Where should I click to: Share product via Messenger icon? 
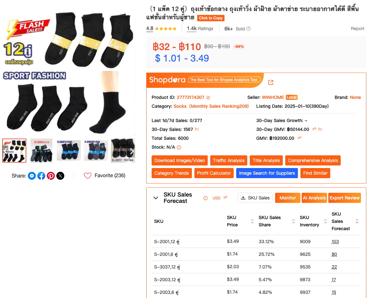pyautogui.click(x=32, y=176)
